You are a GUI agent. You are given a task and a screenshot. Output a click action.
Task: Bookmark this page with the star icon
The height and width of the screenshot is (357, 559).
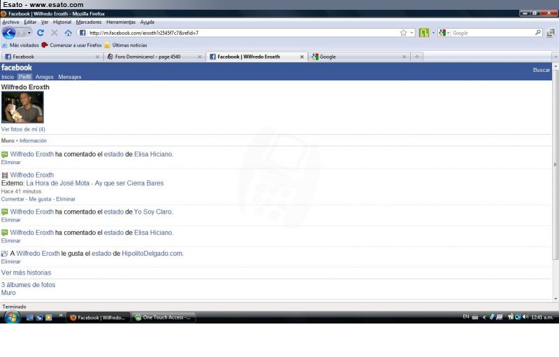coord(403,33)
